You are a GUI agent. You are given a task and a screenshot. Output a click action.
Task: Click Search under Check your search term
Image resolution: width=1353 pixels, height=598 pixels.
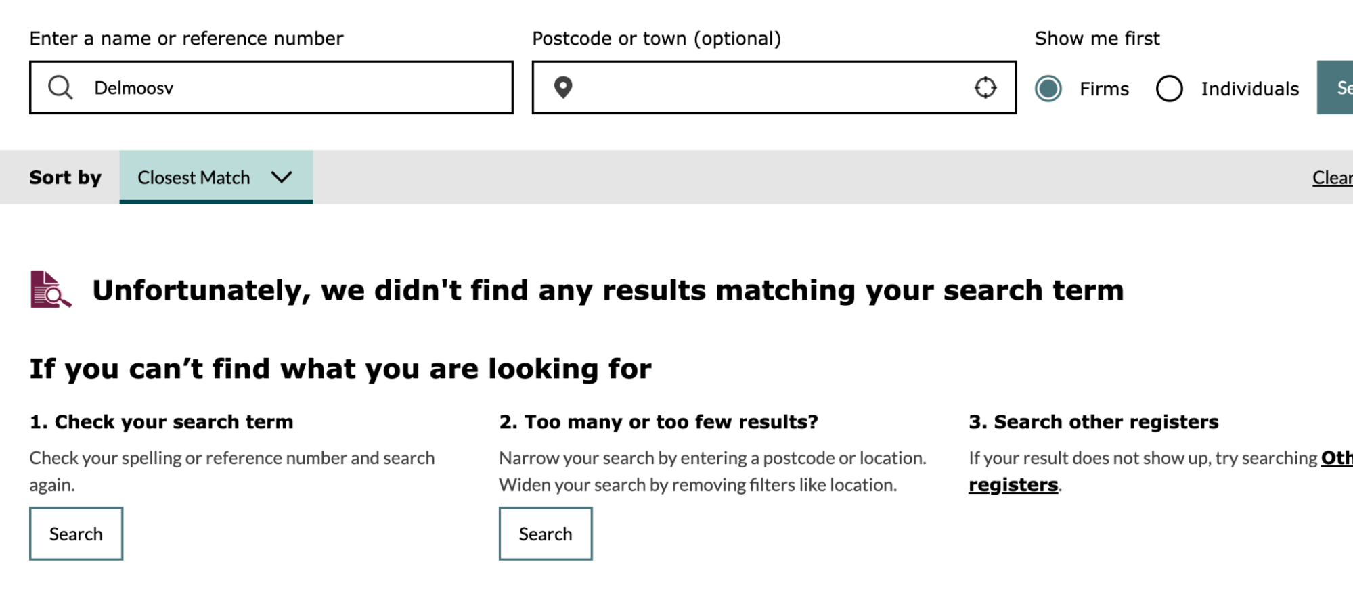tap(76, 534)
